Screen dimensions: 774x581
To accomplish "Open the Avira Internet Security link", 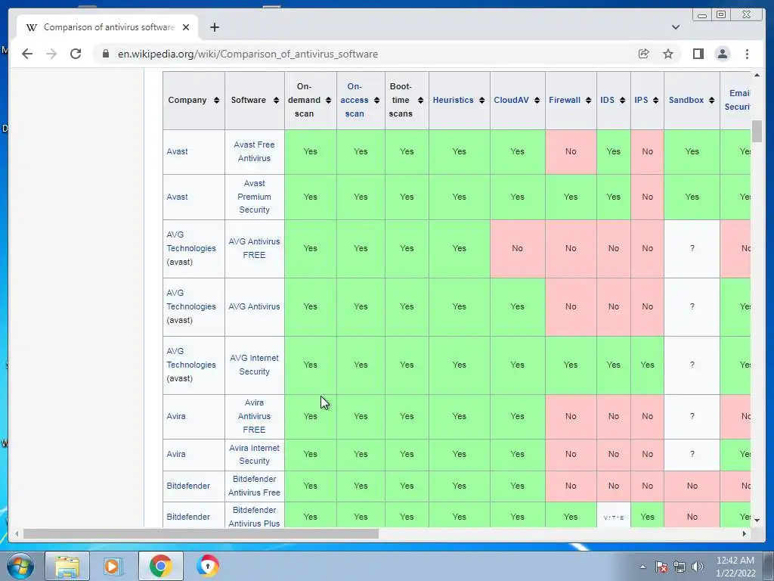I will [x=254, y=454].
